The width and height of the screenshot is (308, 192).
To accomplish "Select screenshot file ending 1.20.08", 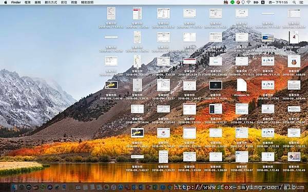I will pyautogui.click(x=216, y=157).
